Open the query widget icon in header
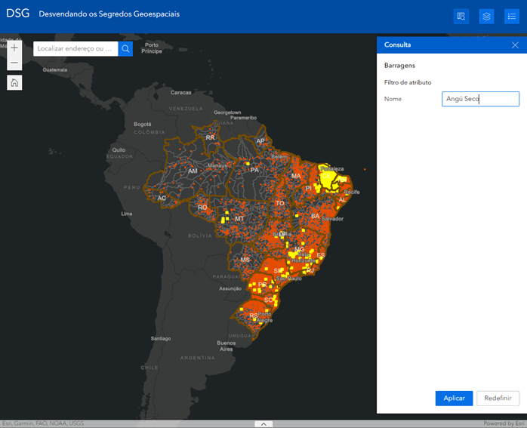Viewport: 527px width, 428px height. point(461,16)
